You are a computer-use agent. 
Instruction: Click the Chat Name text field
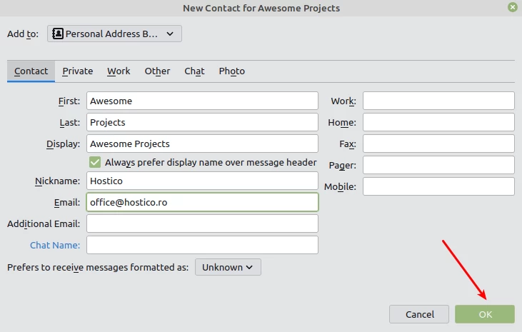[x=202, y=245]
